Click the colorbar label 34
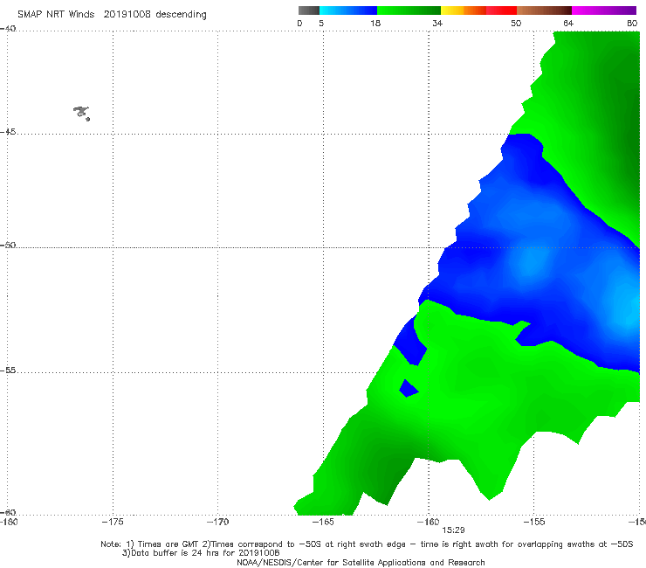This screenshot has height=568, width=646. 437,23
